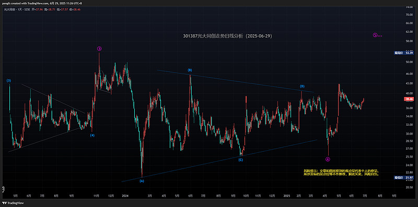Click the 62.00 price axis value
Screen dimensions: 418x207
click(x=409, y=32)
